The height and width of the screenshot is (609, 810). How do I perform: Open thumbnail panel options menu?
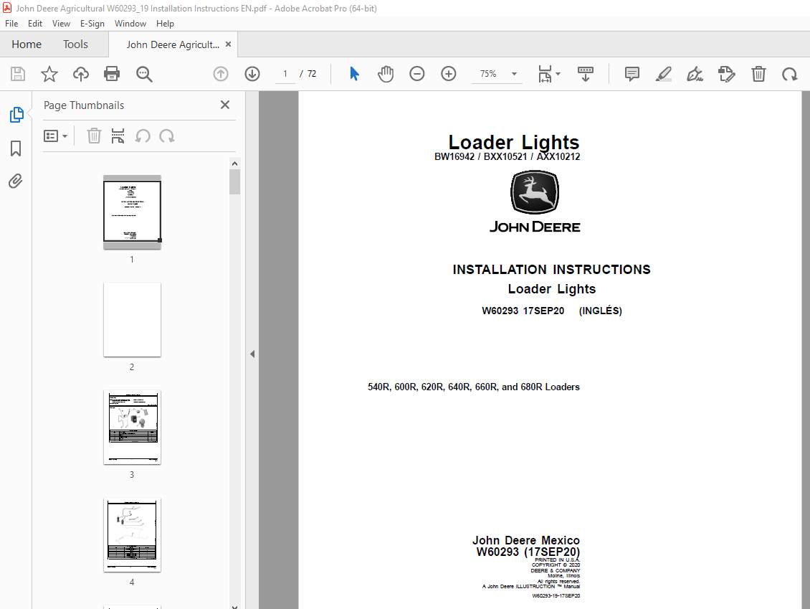[55, 136]
